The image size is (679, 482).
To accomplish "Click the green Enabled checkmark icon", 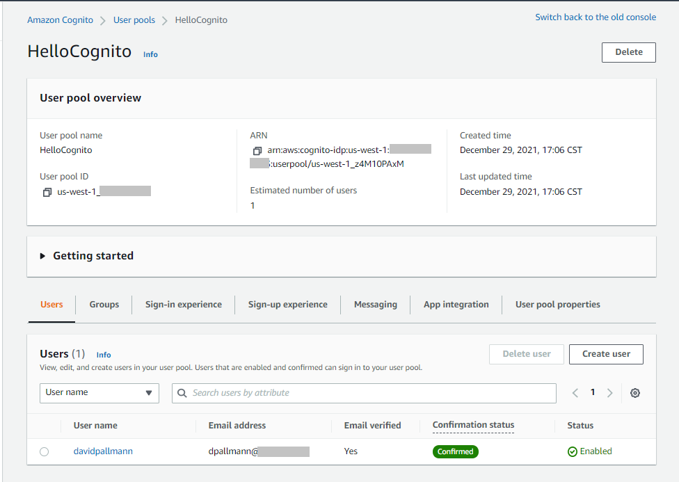I will click(x=572, y=451).
